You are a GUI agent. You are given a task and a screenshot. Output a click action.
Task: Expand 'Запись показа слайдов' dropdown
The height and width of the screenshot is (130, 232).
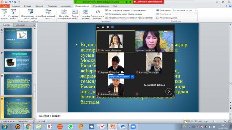coord(97,14)
